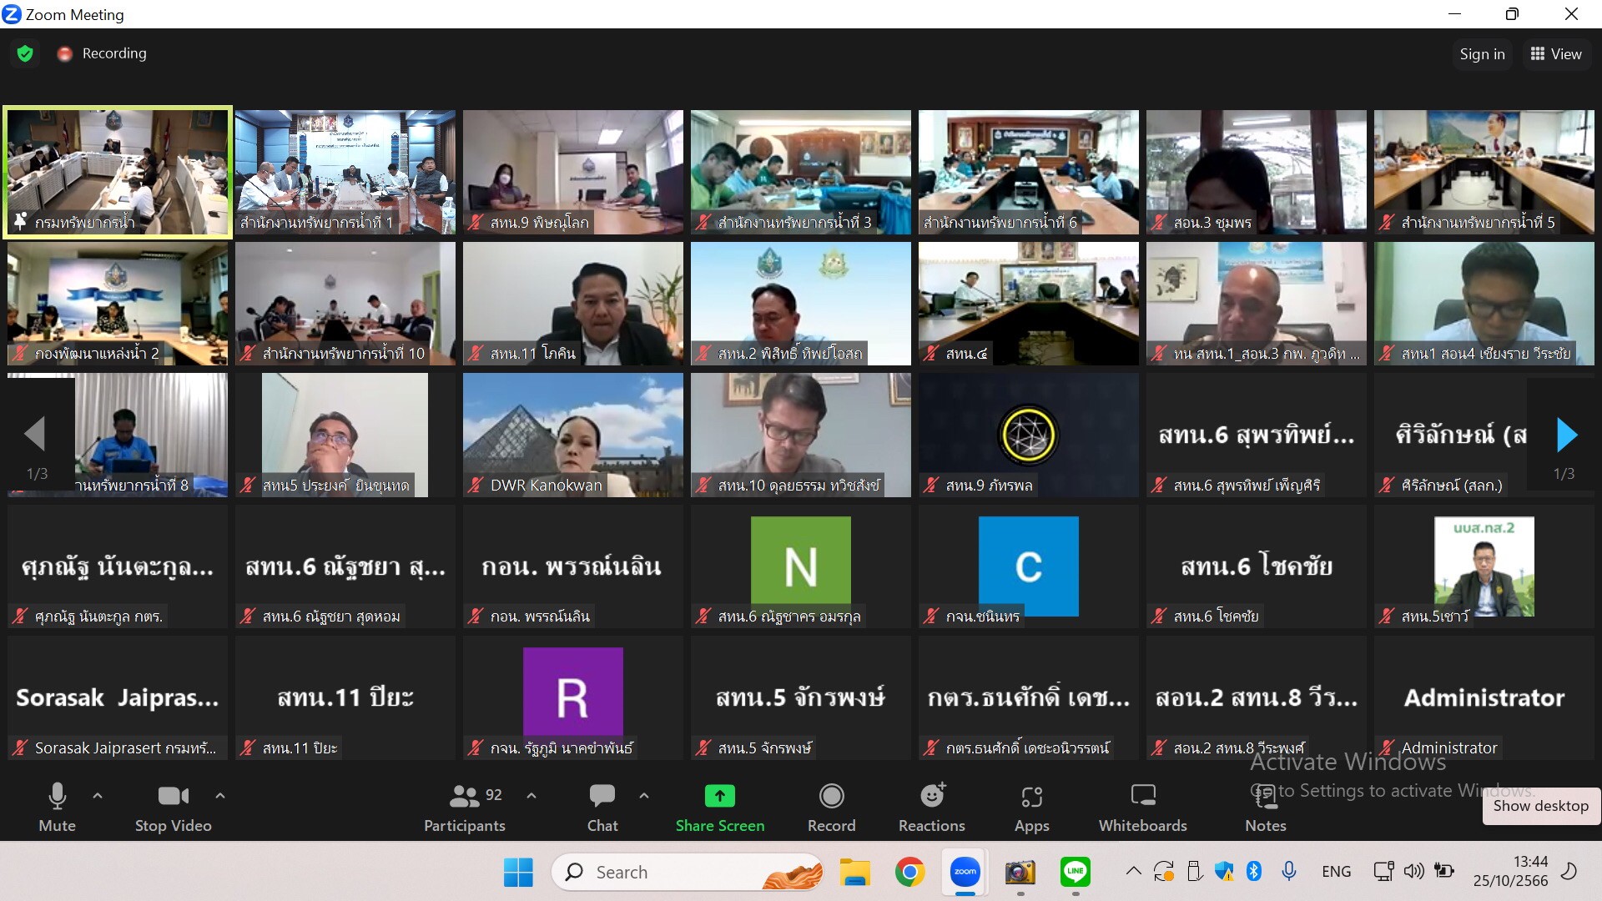Toggle Windows taskbar microphone tray icon
This screenshot has height=901, width=1602.
tap(1288, 872)
